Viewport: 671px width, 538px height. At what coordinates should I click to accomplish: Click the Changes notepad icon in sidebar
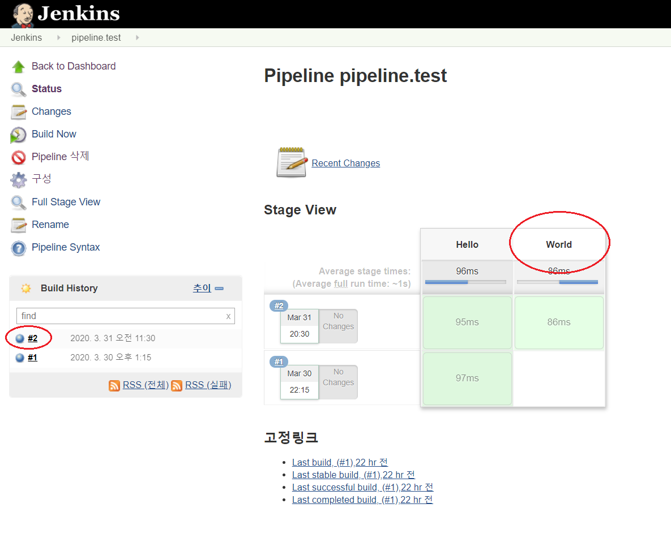coord(18,112)
